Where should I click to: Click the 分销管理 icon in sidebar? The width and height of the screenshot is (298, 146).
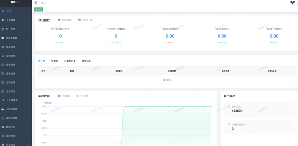tap(3, 82)
